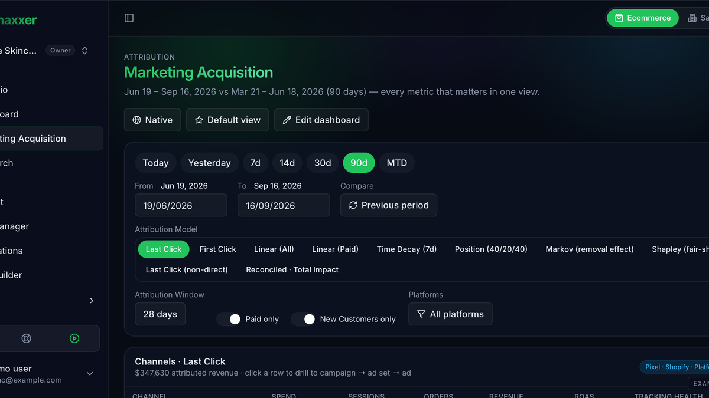Select the Yesterday date range
This screenshot has height=398, width=709.
coord(209,163)
